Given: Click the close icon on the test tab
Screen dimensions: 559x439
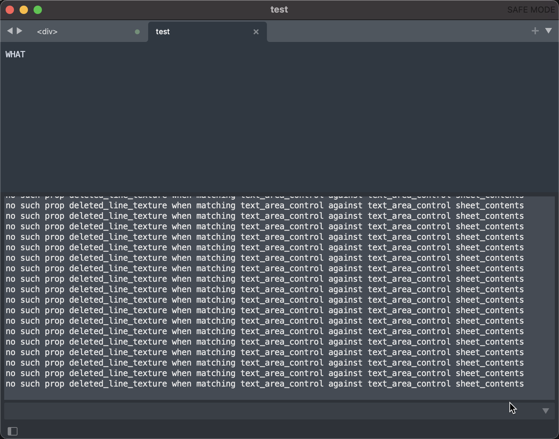Looking at the screenshot, I should [x=256, y=32].
